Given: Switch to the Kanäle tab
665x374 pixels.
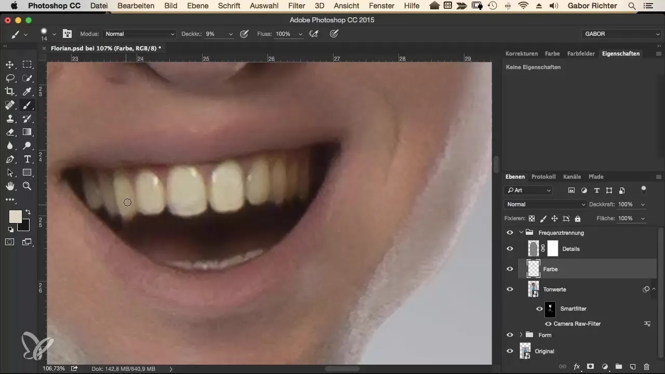Looking at the screenshot, I should [571, 177].
